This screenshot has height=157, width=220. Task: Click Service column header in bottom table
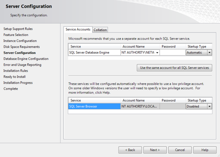coord(94,101)
